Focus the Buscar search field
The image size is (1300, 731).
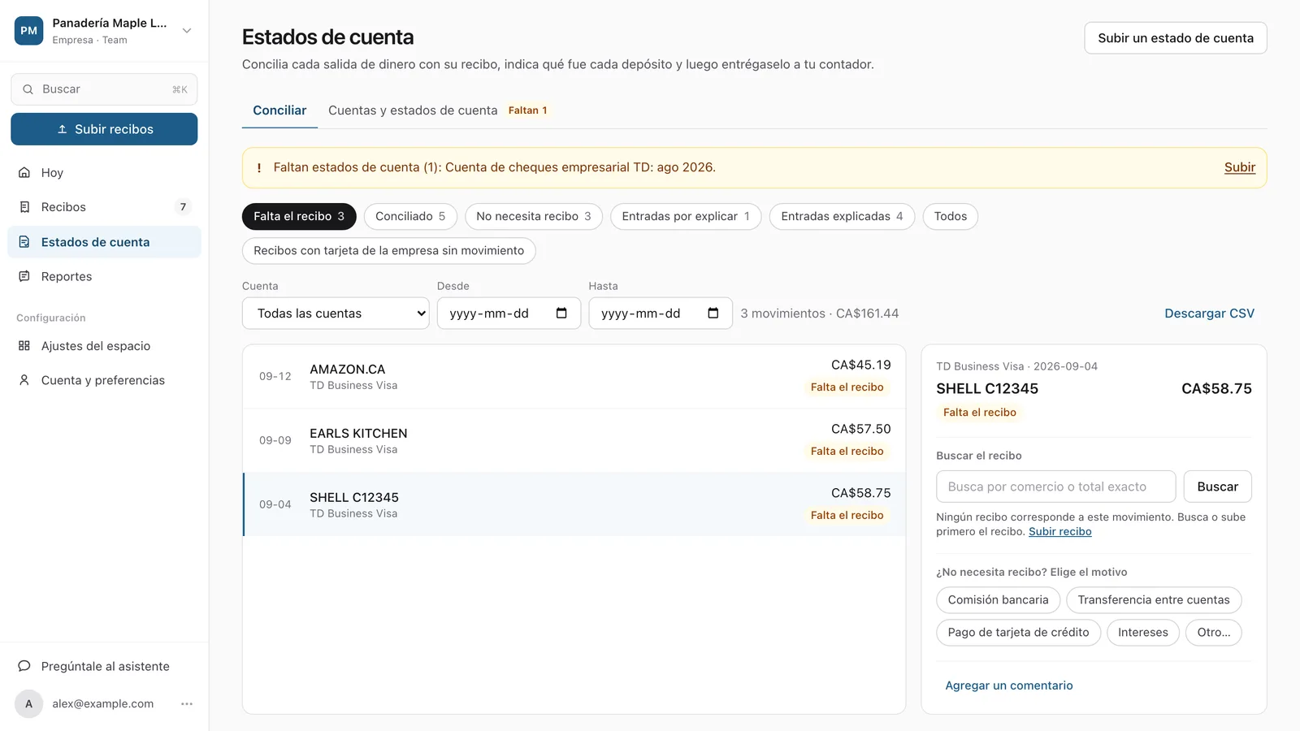104,89
